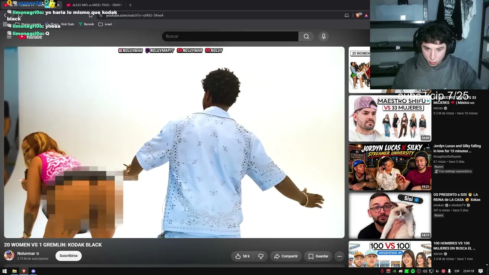Open Kick green tray icon

coord(407,271)
